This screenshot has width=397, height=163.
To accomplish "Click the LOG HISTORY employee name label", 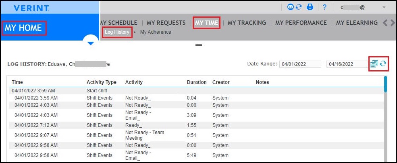I will [59, 64].
